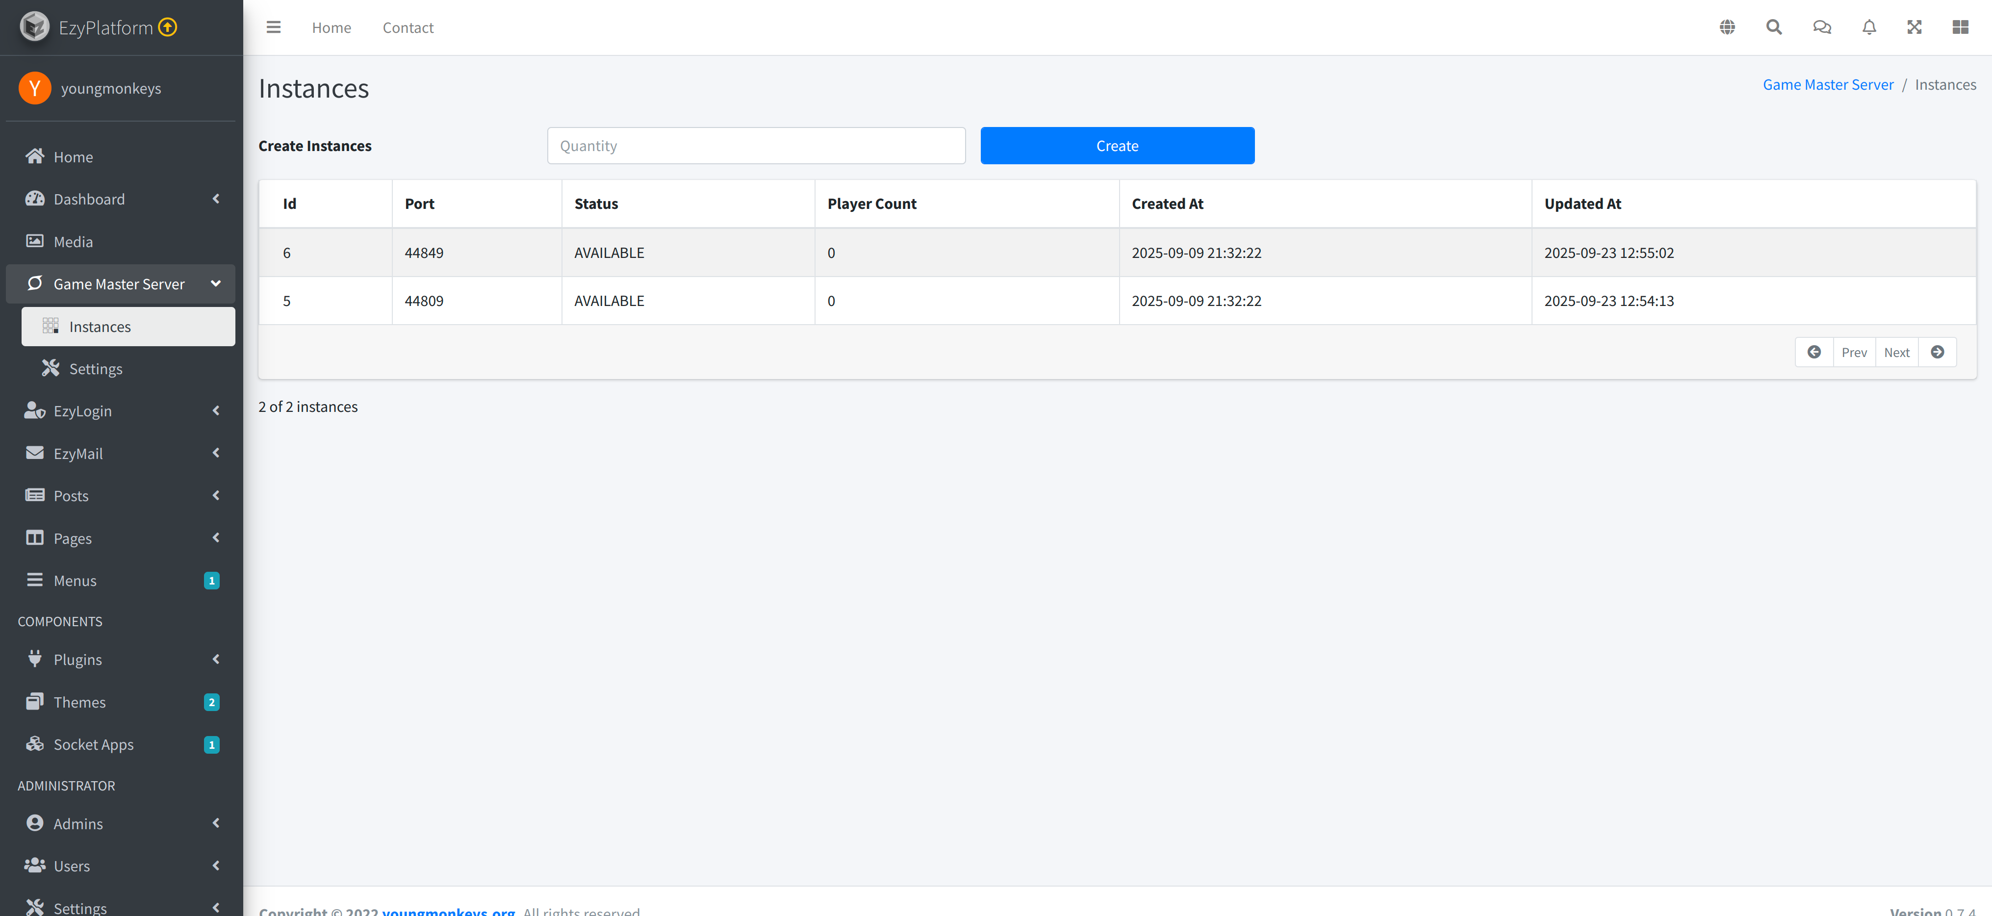Click the Create button
The height and width of the screenshot is (916, 1992).
pyautogui.click(x=1117, y=145)
